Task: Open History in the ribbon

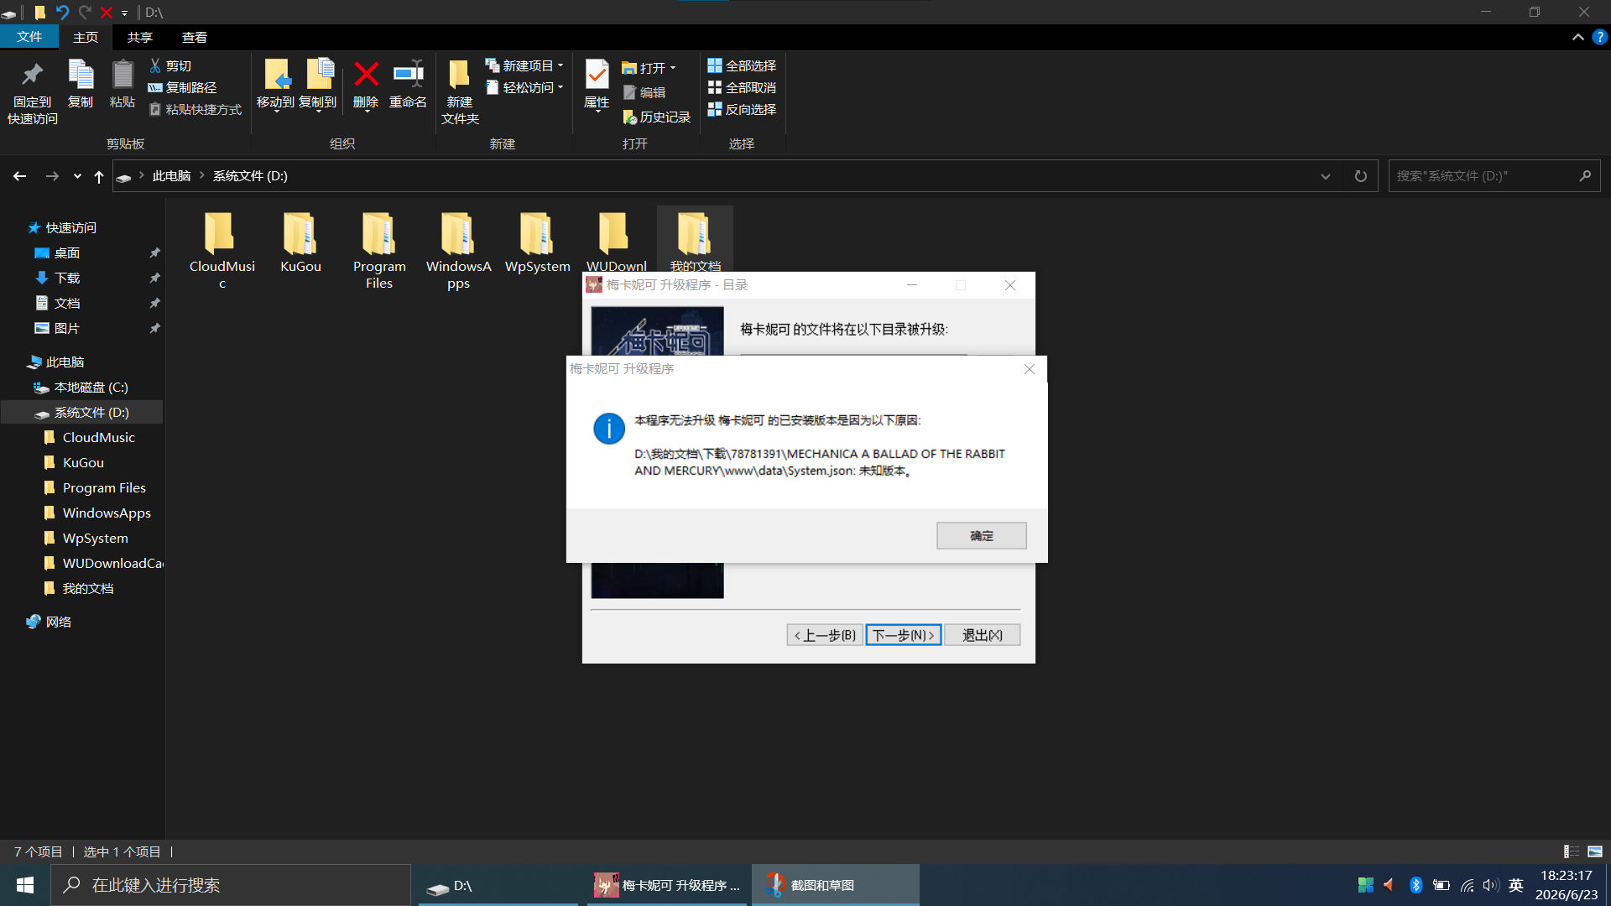Action: [656, 117]
